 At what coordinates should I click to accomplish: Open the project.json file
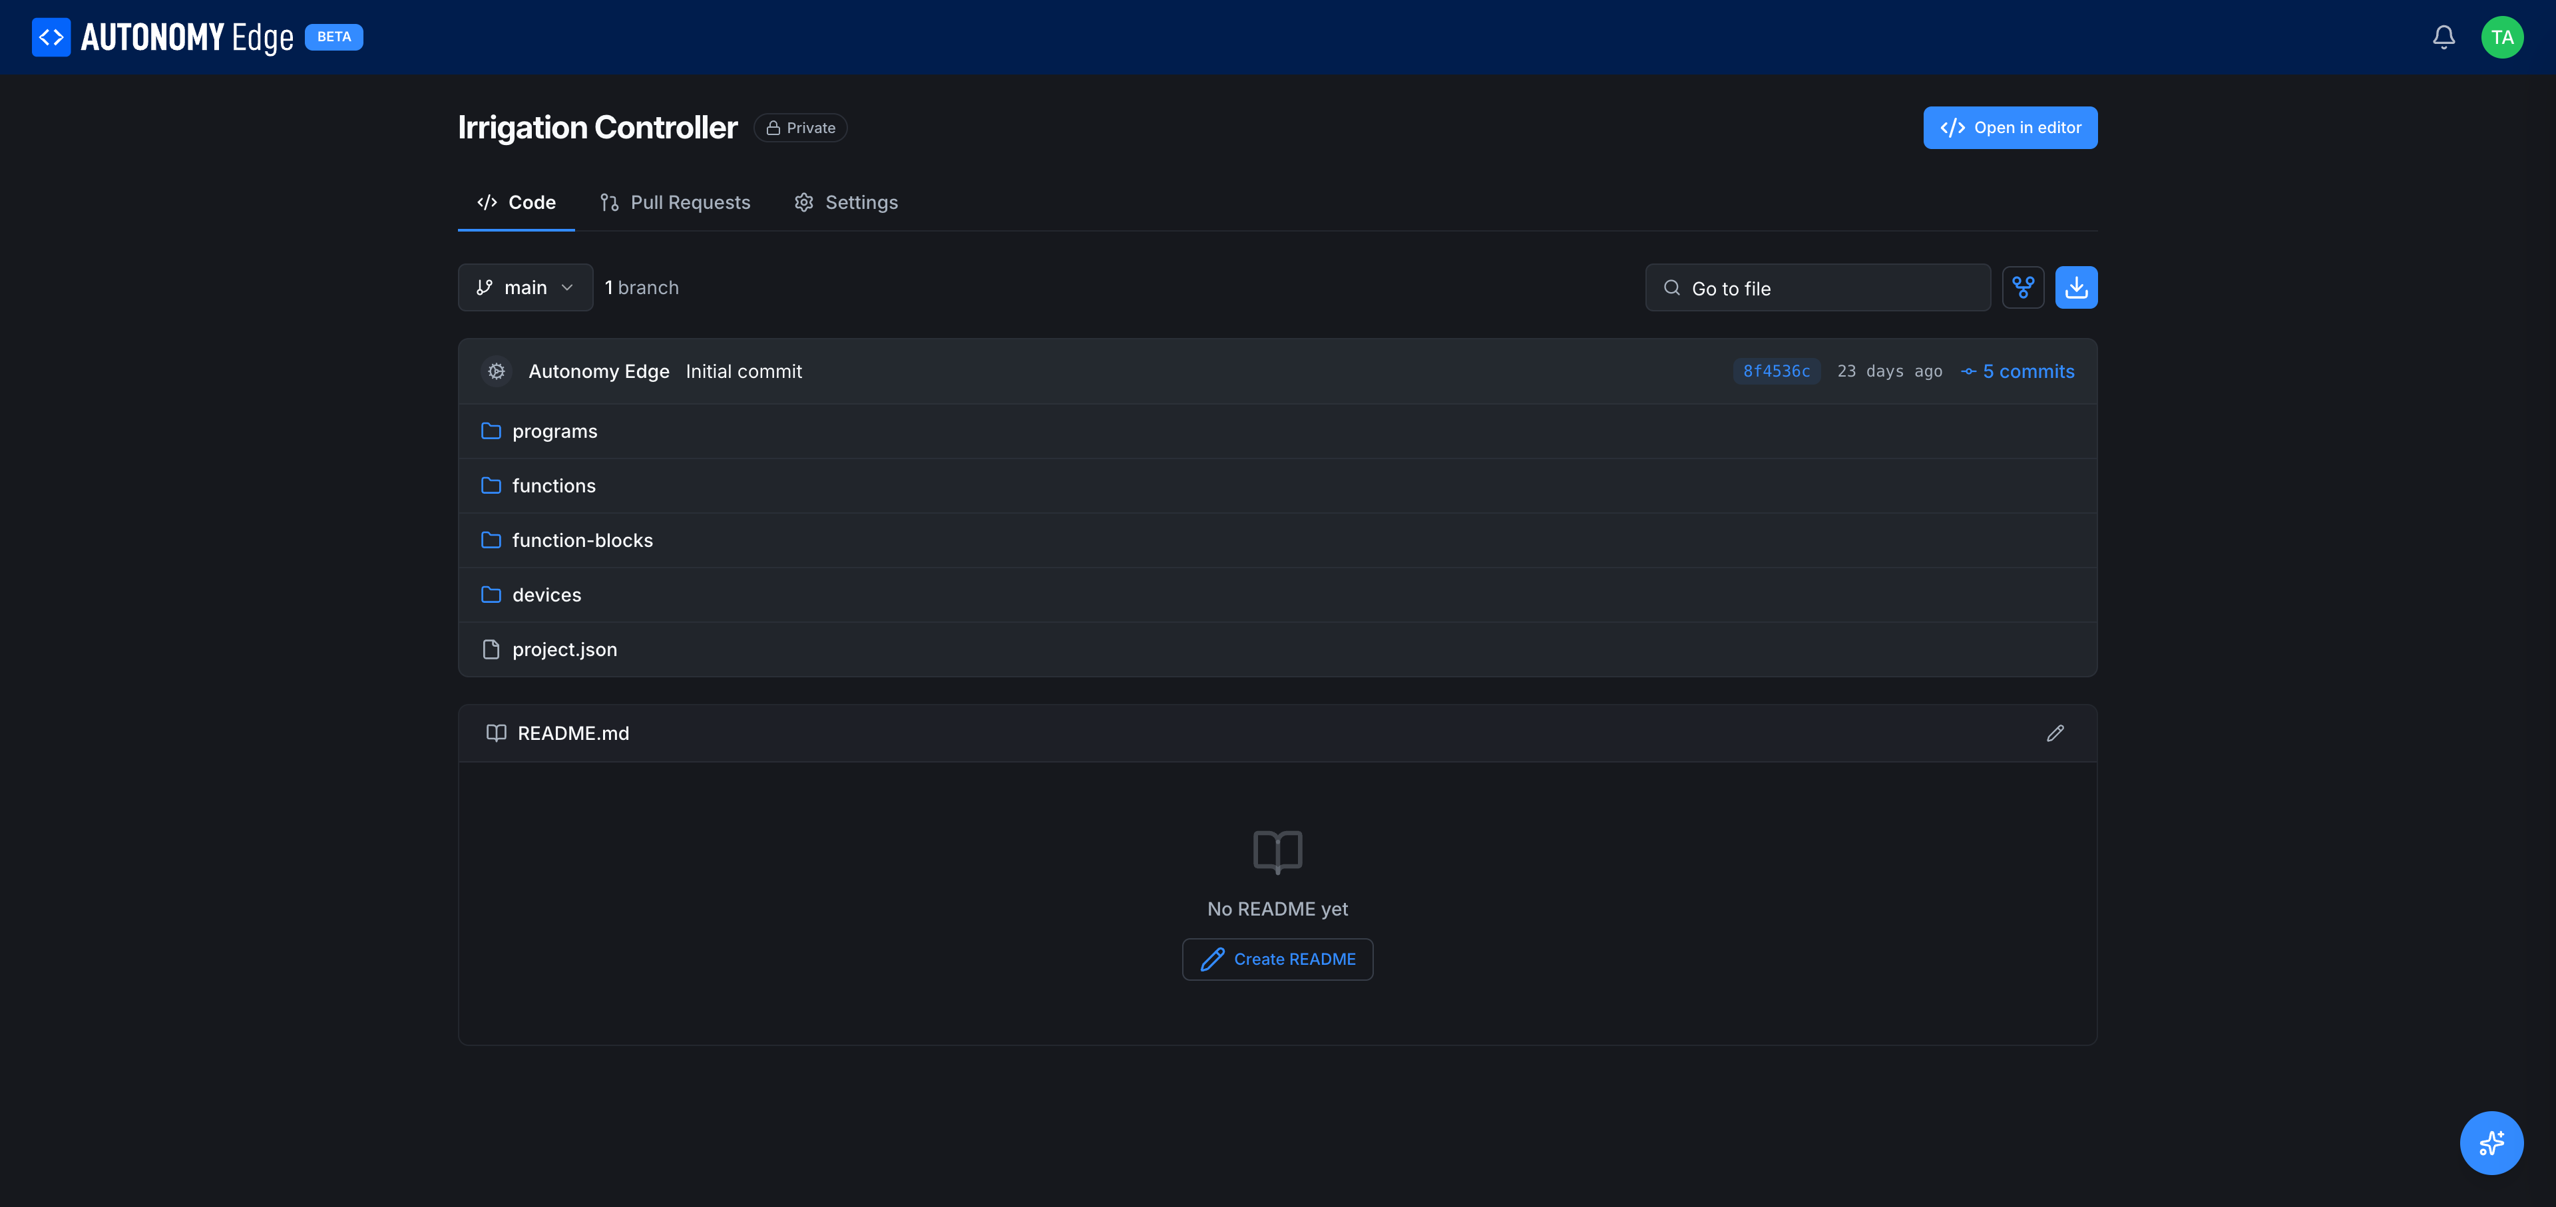[x=1277, y=649]
